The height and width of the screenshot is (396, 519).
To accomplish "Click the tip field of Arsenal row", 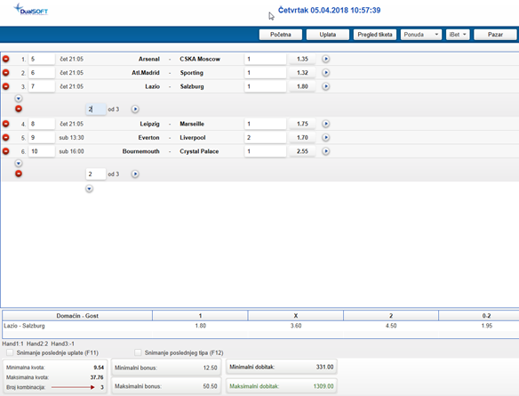I will click(x=265, y=59).
